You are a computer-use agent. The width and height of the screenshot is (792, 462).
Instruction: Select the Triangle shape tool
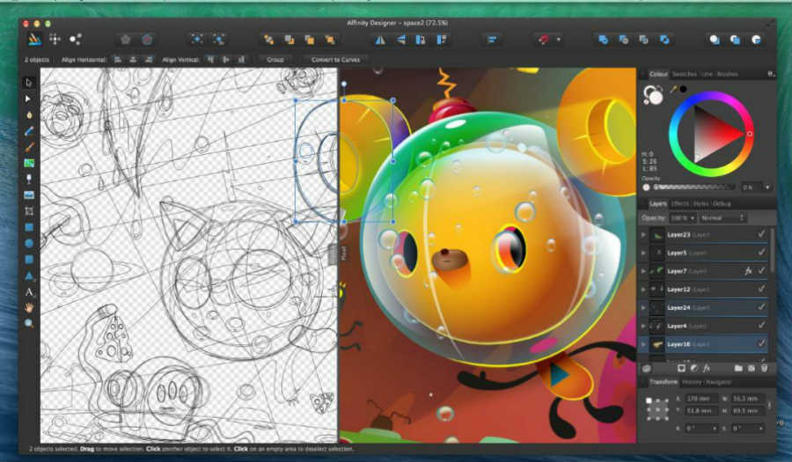click(x=29, y=275)
